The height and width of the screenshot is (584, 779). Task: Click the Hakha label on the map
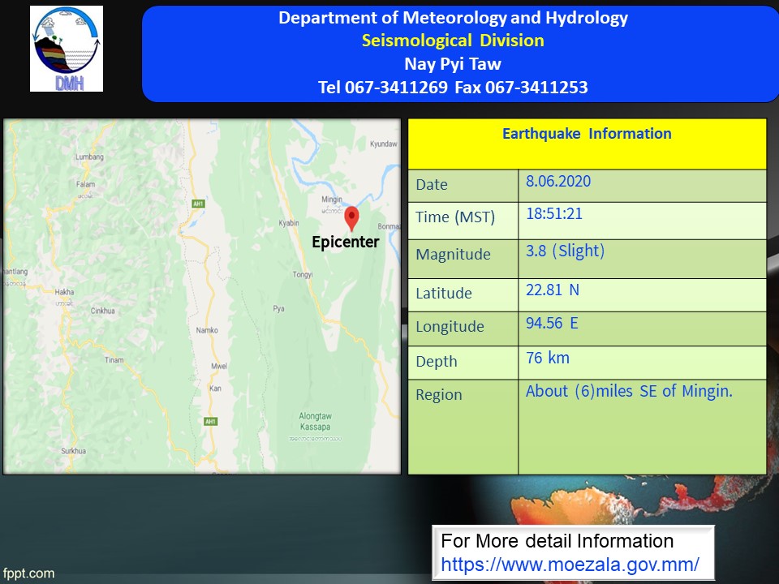point(64,291)
